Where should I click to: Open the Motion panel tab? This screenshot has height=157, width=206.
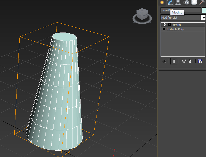186,2
